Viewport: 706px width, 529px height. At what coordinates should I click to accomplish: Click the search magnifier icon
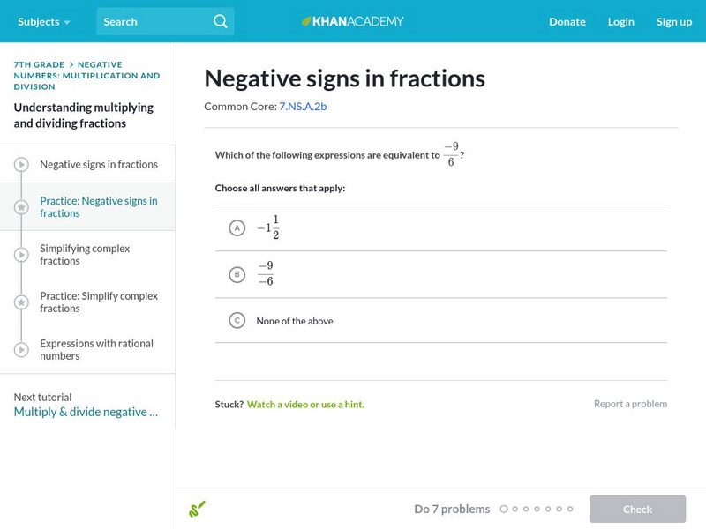tap(220, 21)
